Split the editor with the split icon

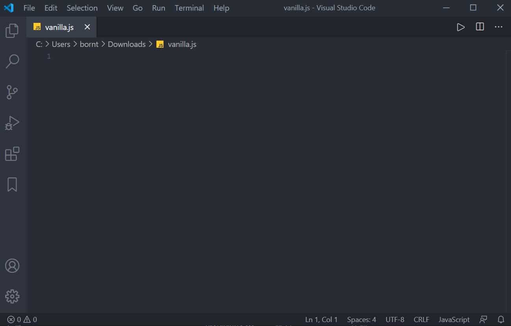click(479, 27)
